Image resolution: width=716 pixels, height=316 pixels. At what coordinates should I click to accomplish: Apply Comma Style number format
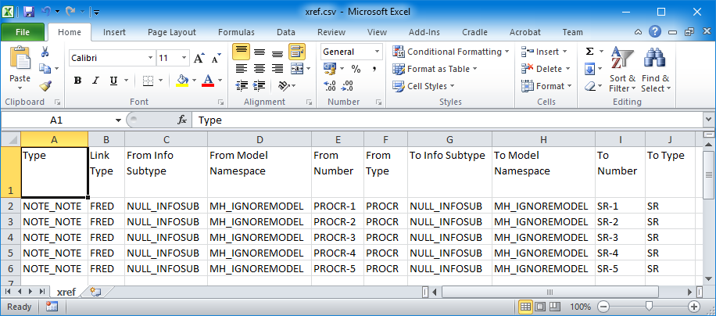[x=374, y=69]
